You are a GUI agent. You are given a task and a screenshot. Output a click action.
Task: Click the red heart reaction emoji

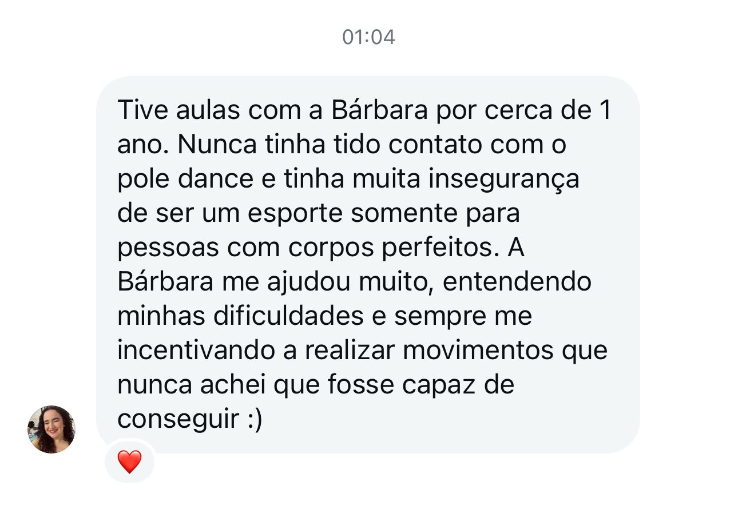pos(129,462)
